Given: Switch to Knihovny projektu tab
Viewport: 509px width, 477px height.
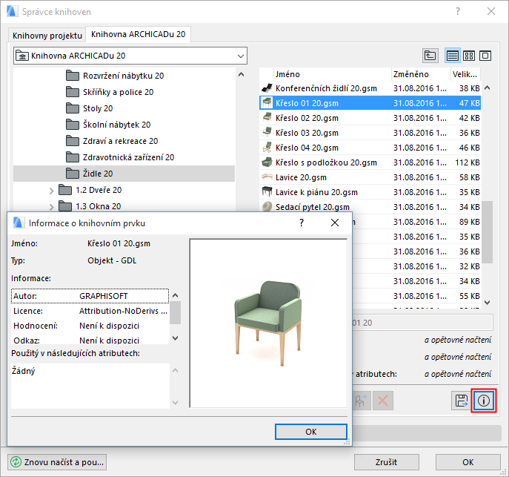Looking at the screenshot, I should [47, 36].
